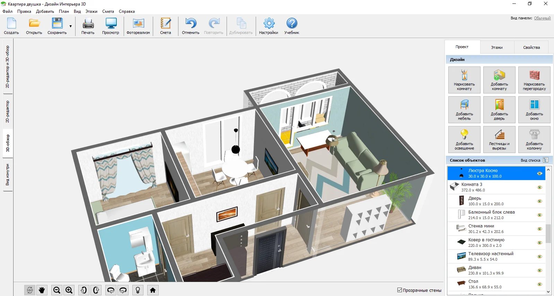The height and width of the screenshot is (296, 554).
Task: Select Комната 3 in the object list
Action: pos(496,187)
